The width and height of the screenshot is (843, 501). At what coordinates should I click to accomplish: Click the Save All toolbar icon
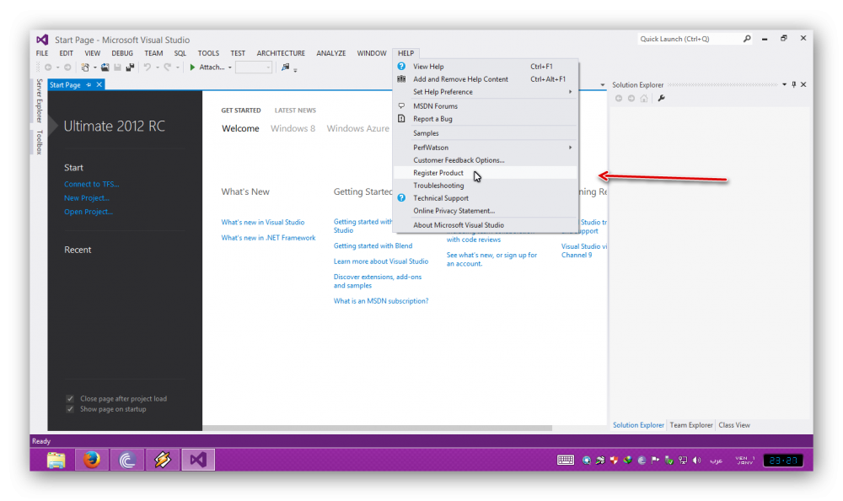(x=130, y=67)
